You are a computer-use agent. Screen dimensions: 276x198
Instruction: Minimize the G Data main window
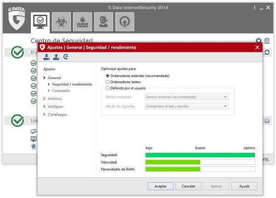point(261,8)
